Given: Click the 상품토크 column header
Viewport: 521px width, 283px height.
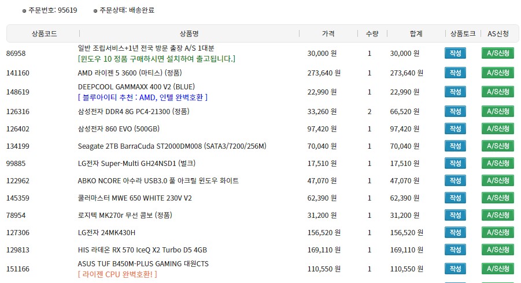Looking at the screenshot, I should 463,33.
